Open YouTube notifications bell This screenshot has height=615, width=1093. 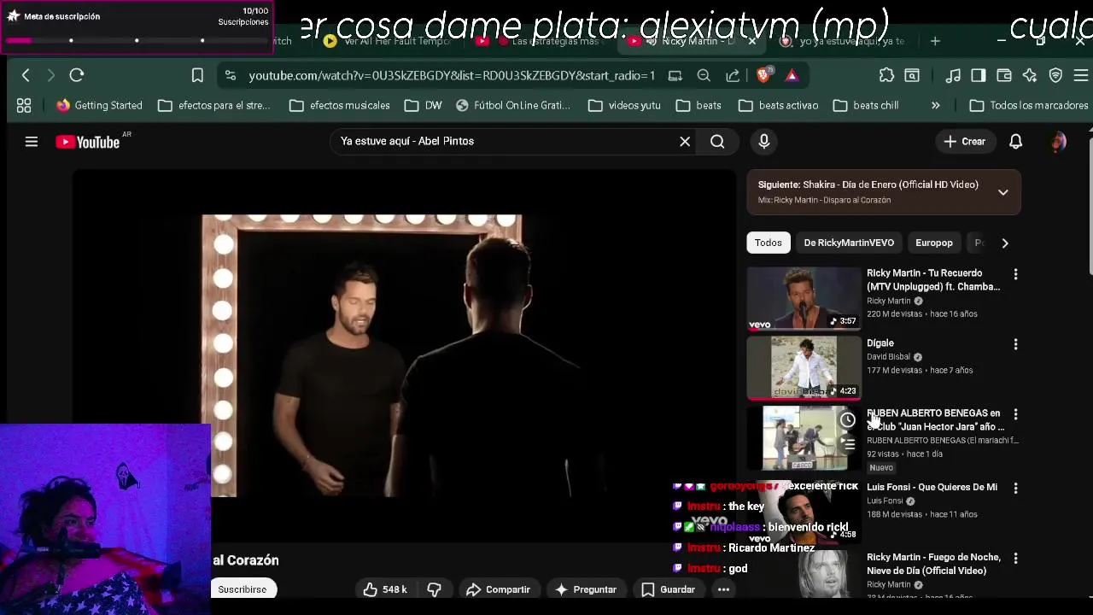click(1015, 142)
